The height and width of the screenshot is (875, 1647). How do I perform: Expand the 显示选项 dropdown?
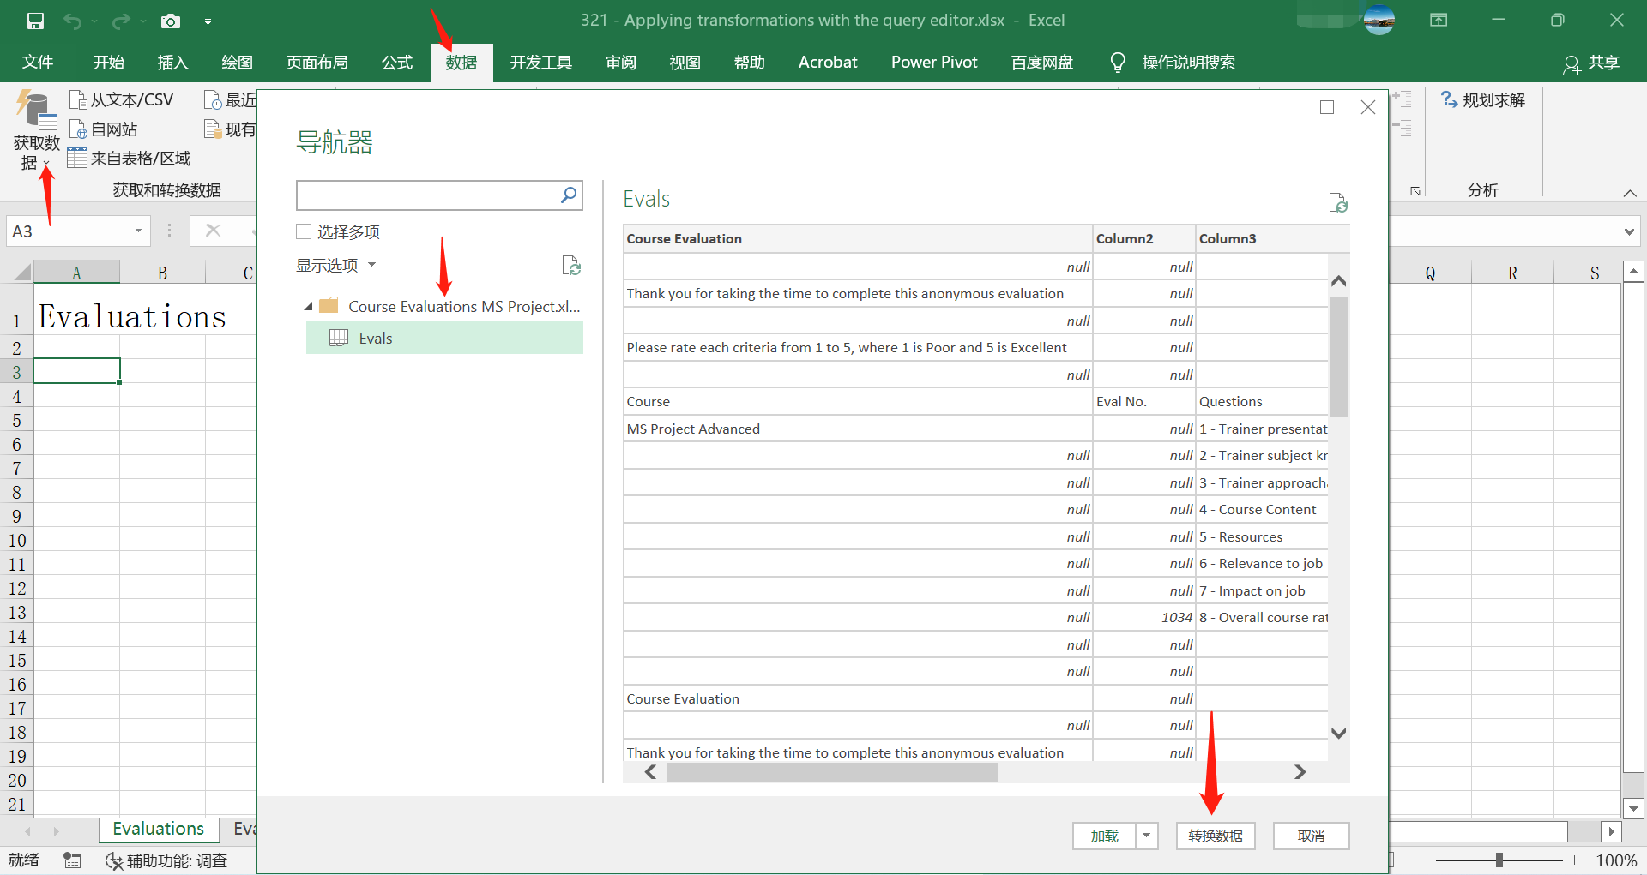(336, 266)
